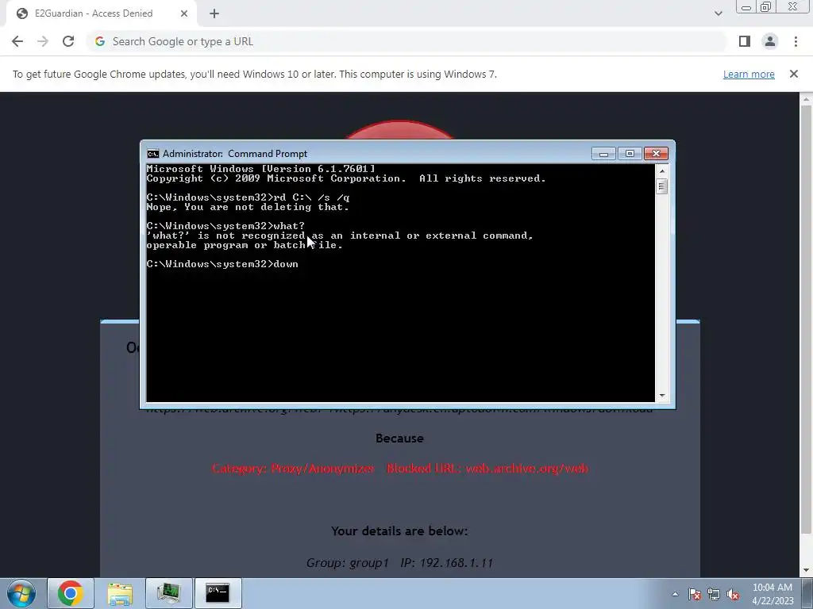Open the Chrome profile avatar menu
The height and width of the screenshot is (609, 813).
pos(770,41)
